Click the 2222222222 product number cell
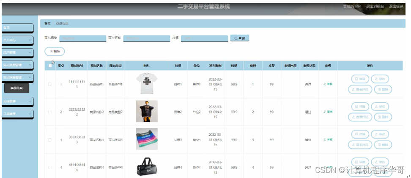This screenshot has width=411, height=178. pyautogui.click(x=77, y=112)
